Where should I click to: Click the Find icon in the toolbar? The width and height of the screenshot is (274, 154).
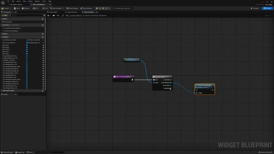(45, 9)
